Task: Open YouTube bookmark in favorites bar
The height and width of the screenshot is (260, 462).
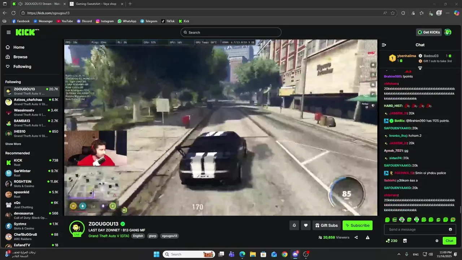Action: (65, 21)
